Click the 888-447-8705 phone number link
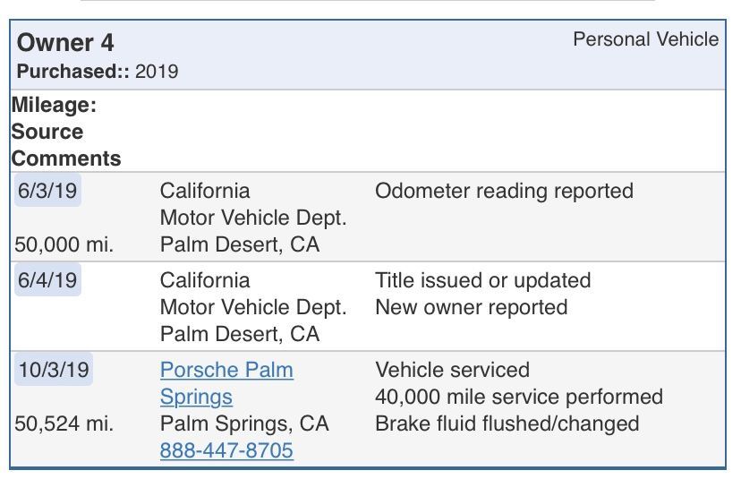Image resolution: width=741 pixels, height=479 pixels. [226, 450]
